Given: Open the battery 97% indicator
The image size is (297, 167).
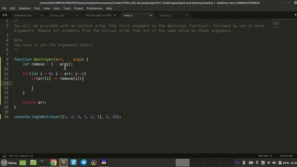Looking at the screenshot, I should tap(284, 163).
